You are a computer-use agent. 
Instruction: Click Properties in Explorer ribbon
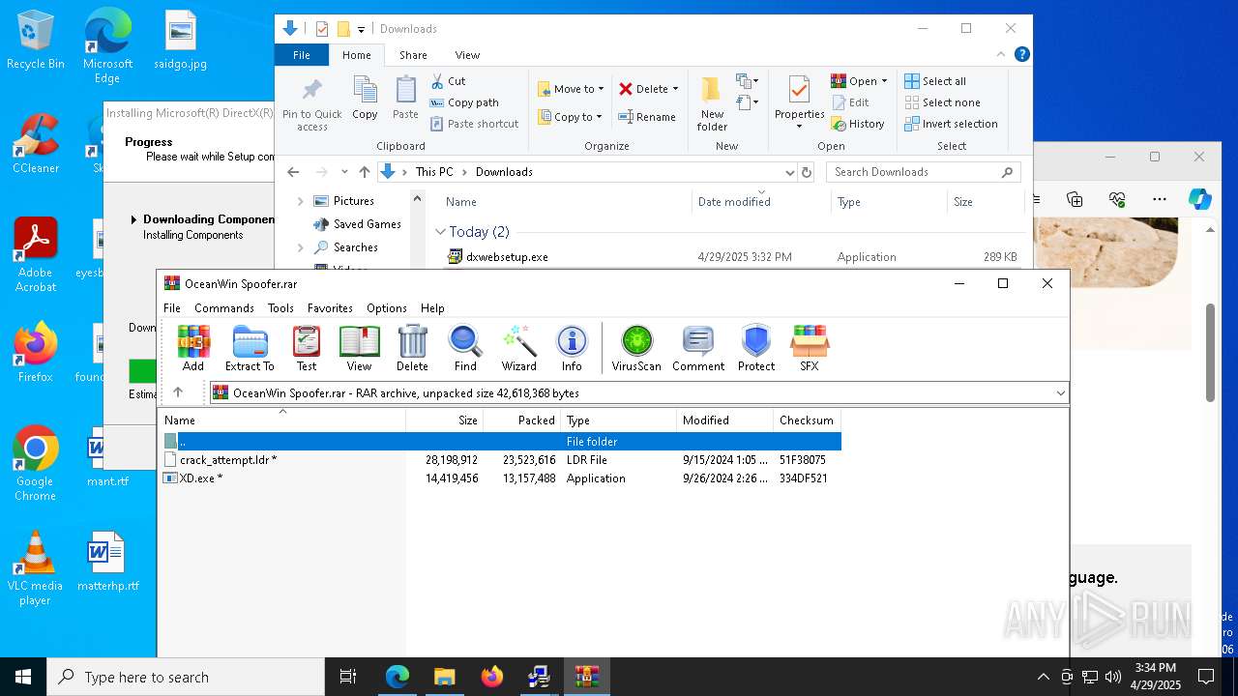pos(799,103)
